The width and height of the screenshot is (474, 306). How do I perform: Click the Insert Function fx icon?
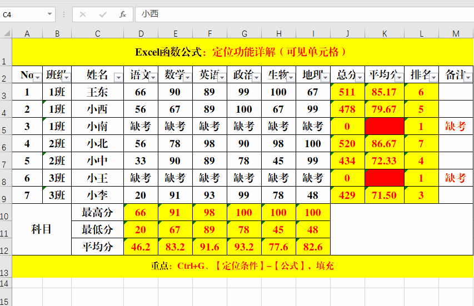[x=123, y=14]
